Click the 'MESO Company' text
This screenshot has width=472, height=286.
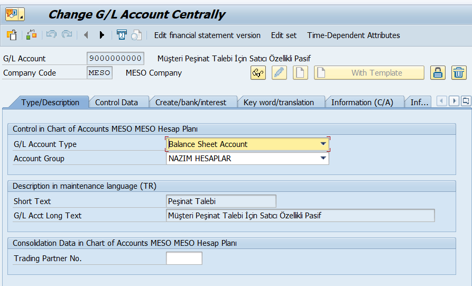coord(154,73)
